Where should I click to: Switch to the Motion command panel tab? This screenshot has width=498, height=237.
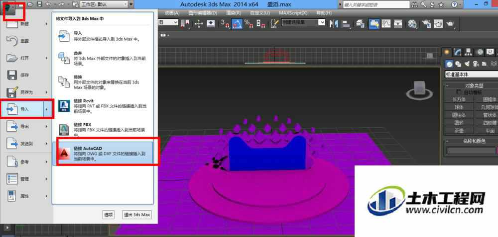(x=480, y=52)
